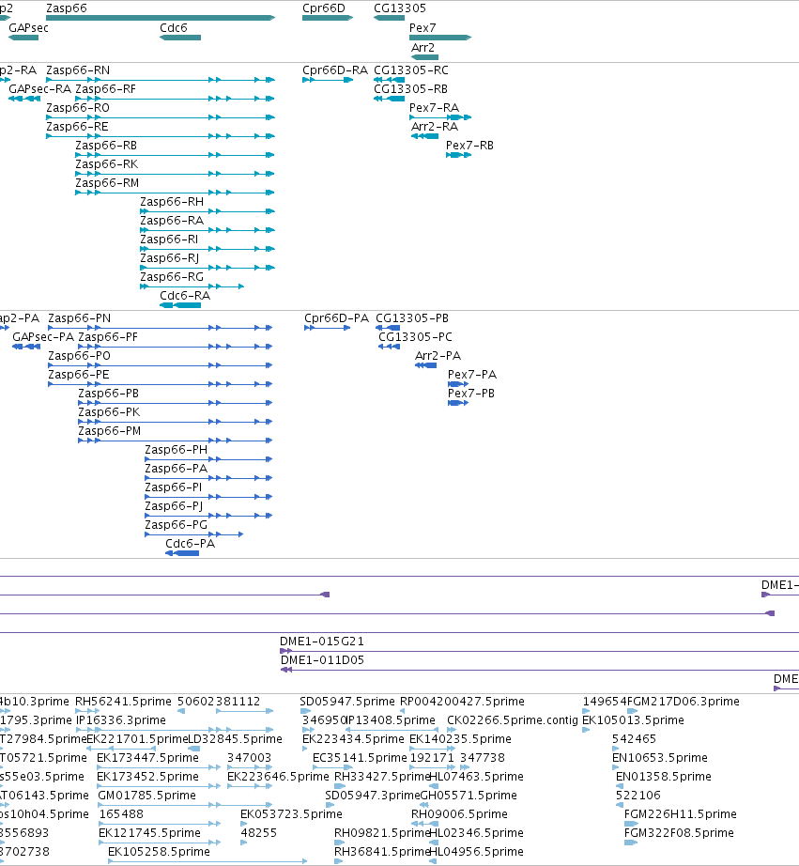Select protein Zasp66-PM
Image resolution: width=799 pixels, height=866 pixels.
[x=110, y=431]
